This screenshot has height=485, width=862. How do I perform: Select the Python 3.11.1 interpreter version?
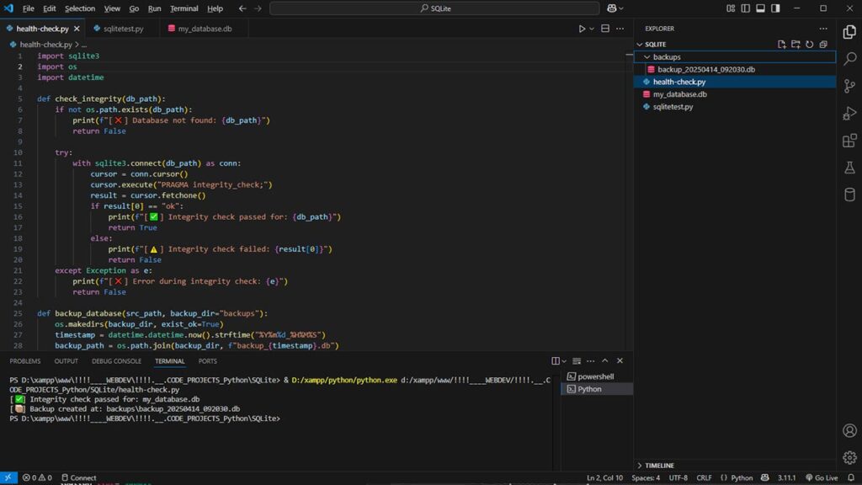pos(787,478)
